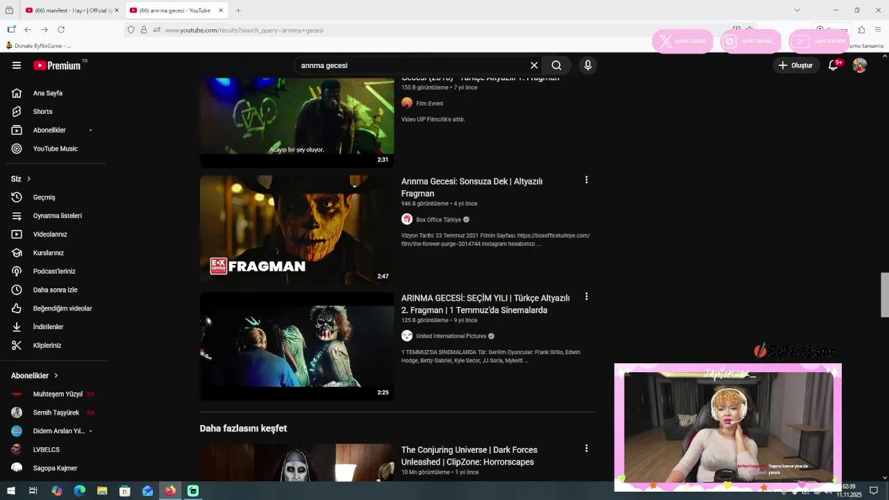Expand the Abonelikler subscriptions heading
Image resolution: width=889 pixels, height=500 pixels.
[x=34, y=376]
